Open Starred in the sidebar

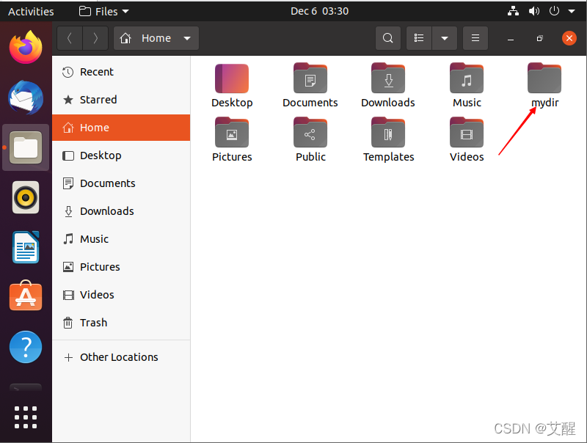coord(121,100)
